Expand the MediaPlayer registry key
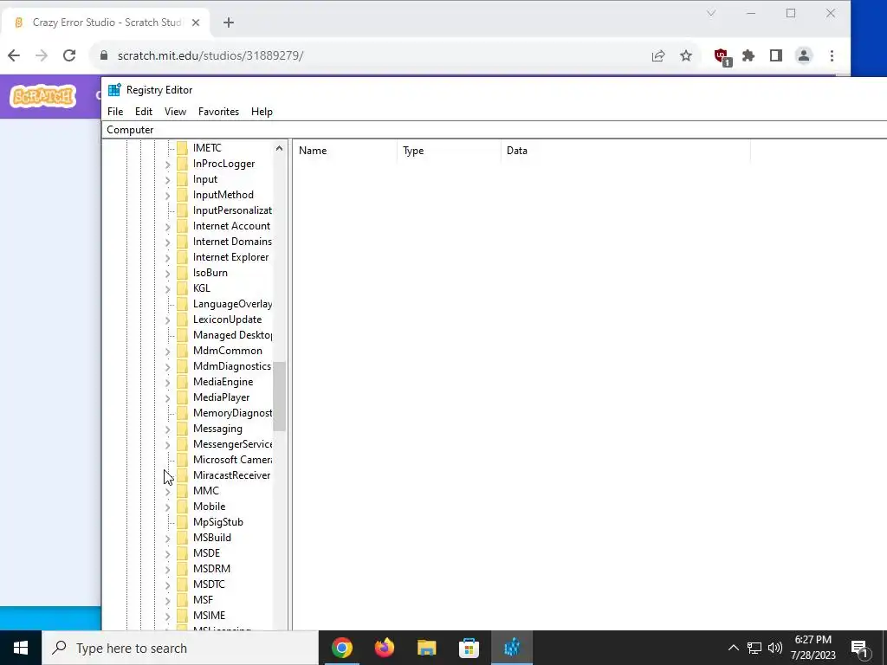This screenshot has height=665, width=887. coord(167,397)
